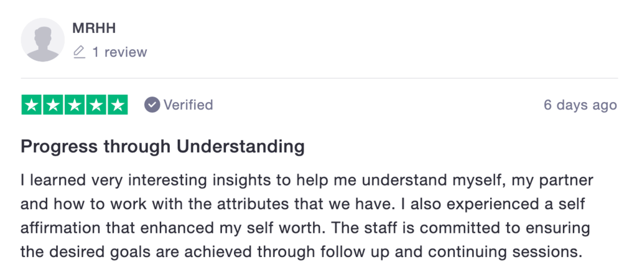This screenshot has height=272, width=637.
Task: Click the fourth green rating star
Action: (x=95, y=105)
